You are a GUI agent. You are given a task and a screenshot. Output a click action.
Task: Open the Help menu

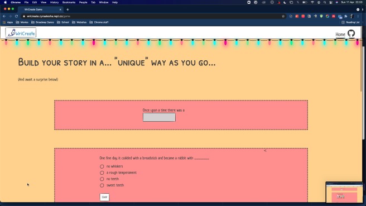coord(115,2)
